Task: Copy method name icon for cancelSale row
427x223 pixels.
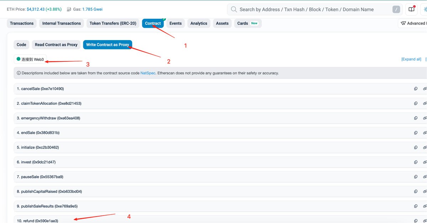Action: coord(416,89)
